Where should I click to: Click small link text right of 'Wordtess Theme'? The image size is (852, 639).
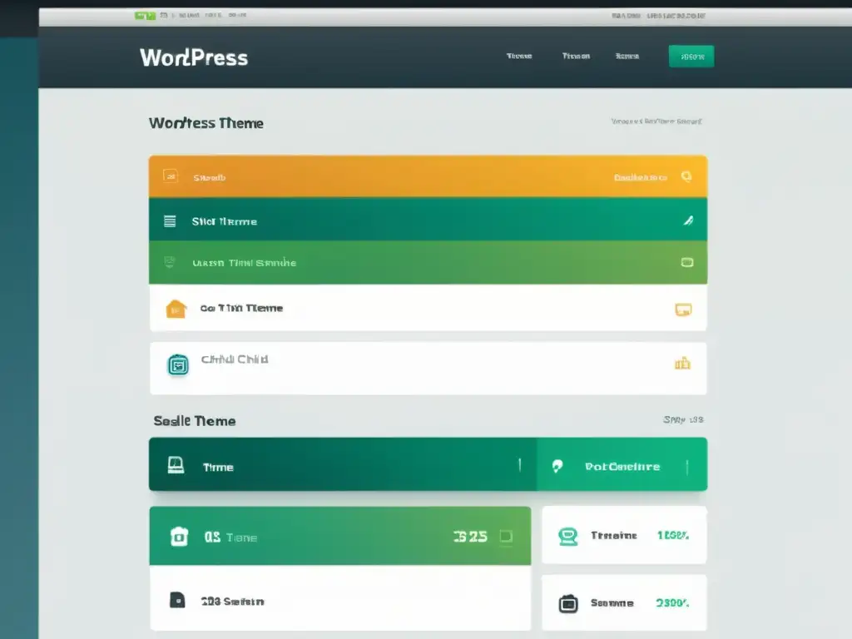[x=656, y=121]
